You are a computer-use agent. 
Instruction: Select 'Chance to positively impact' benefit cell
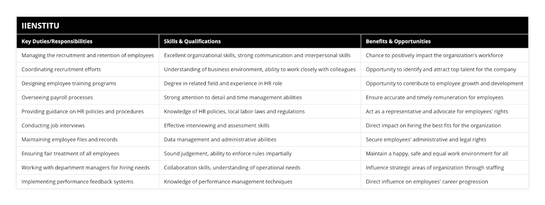pyautogui.click(x=434, y=55)
